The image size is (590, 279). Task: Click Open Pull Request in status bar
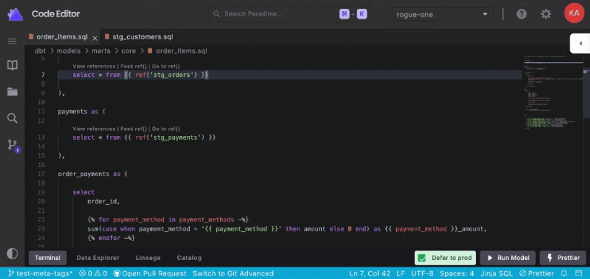[150, 273]
